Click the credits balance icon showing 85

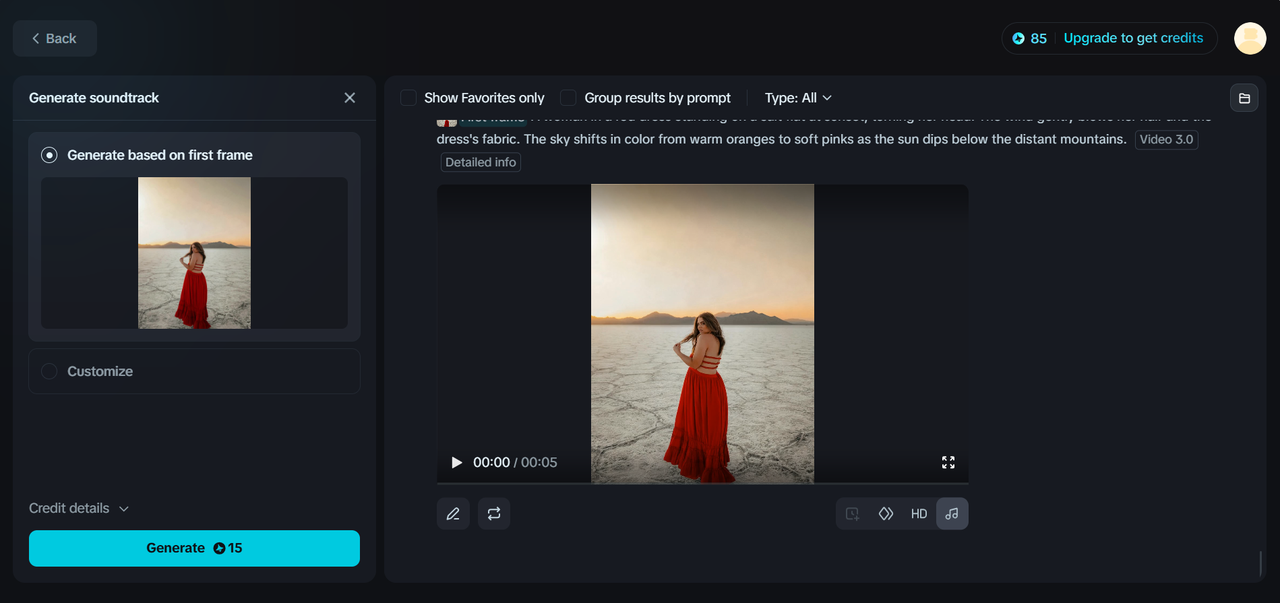(1018, 38)
